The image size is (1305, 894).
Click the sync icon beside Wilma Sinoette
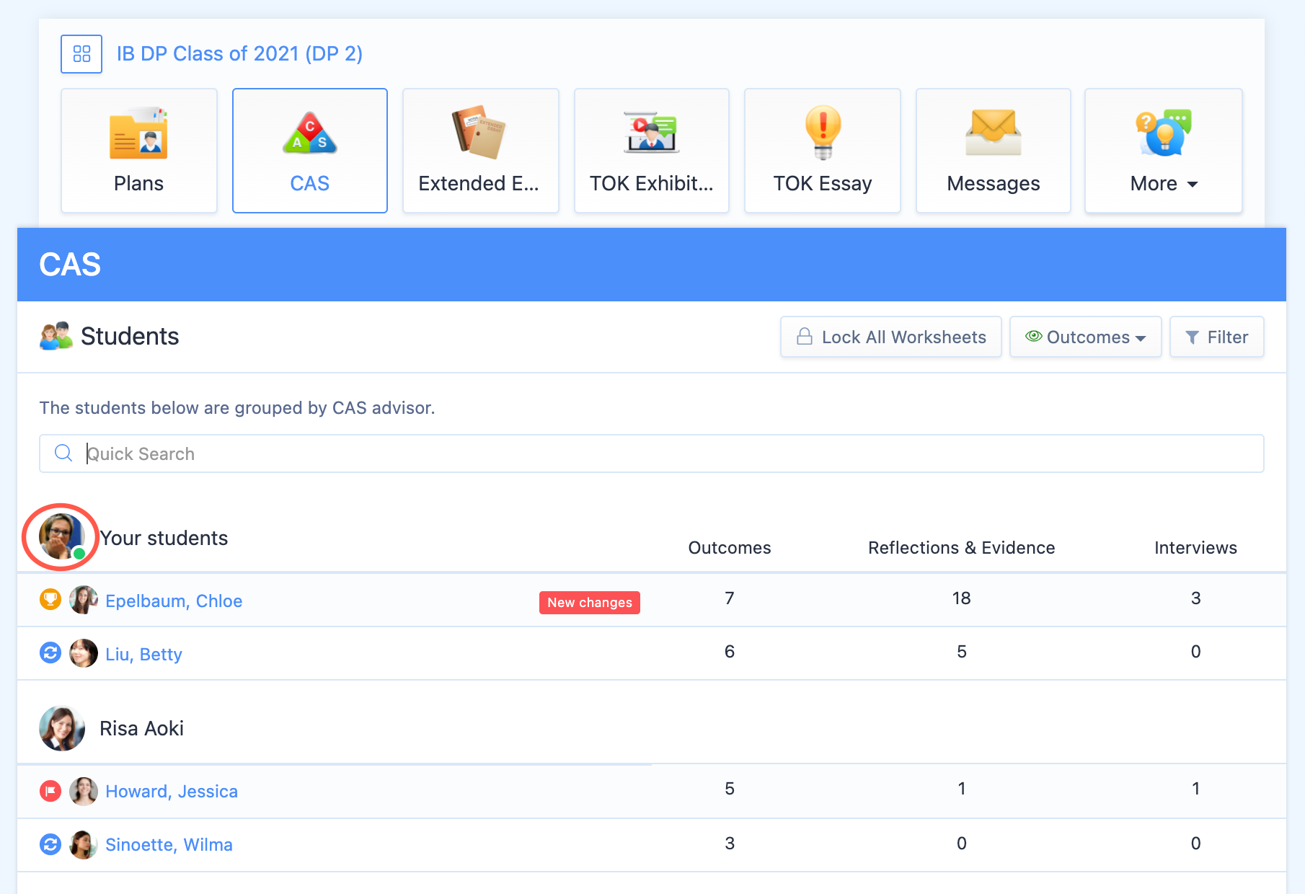[x=50, y=844]
